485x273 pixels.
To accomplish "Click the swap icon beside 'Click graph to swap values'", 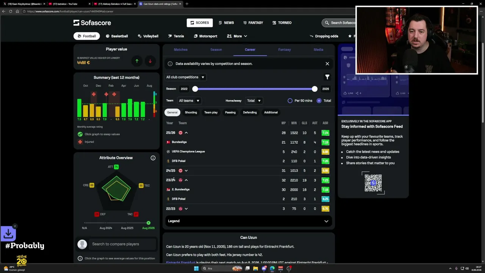I will point(80,134).
